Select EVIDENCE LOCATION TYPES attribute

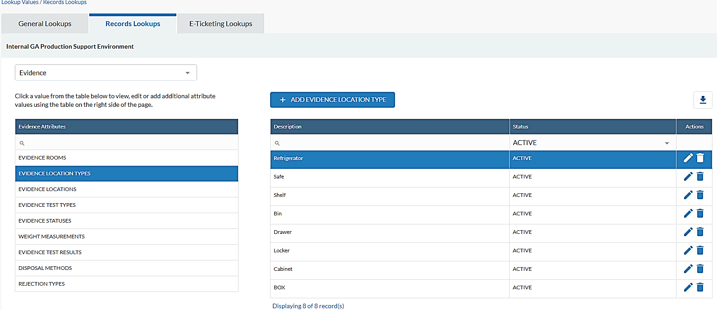click(127, 173)
